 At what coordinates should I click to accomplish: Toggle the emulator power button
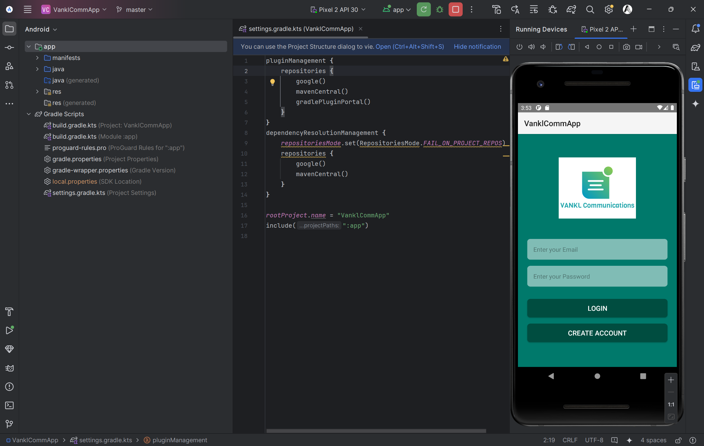pos(519,47)
